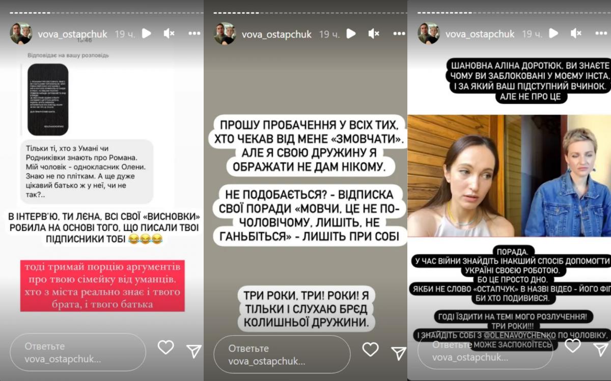The width and height of the screenshot is (611, 381).
Task: Like the first story with heart icon
Action: coord(166,347)
